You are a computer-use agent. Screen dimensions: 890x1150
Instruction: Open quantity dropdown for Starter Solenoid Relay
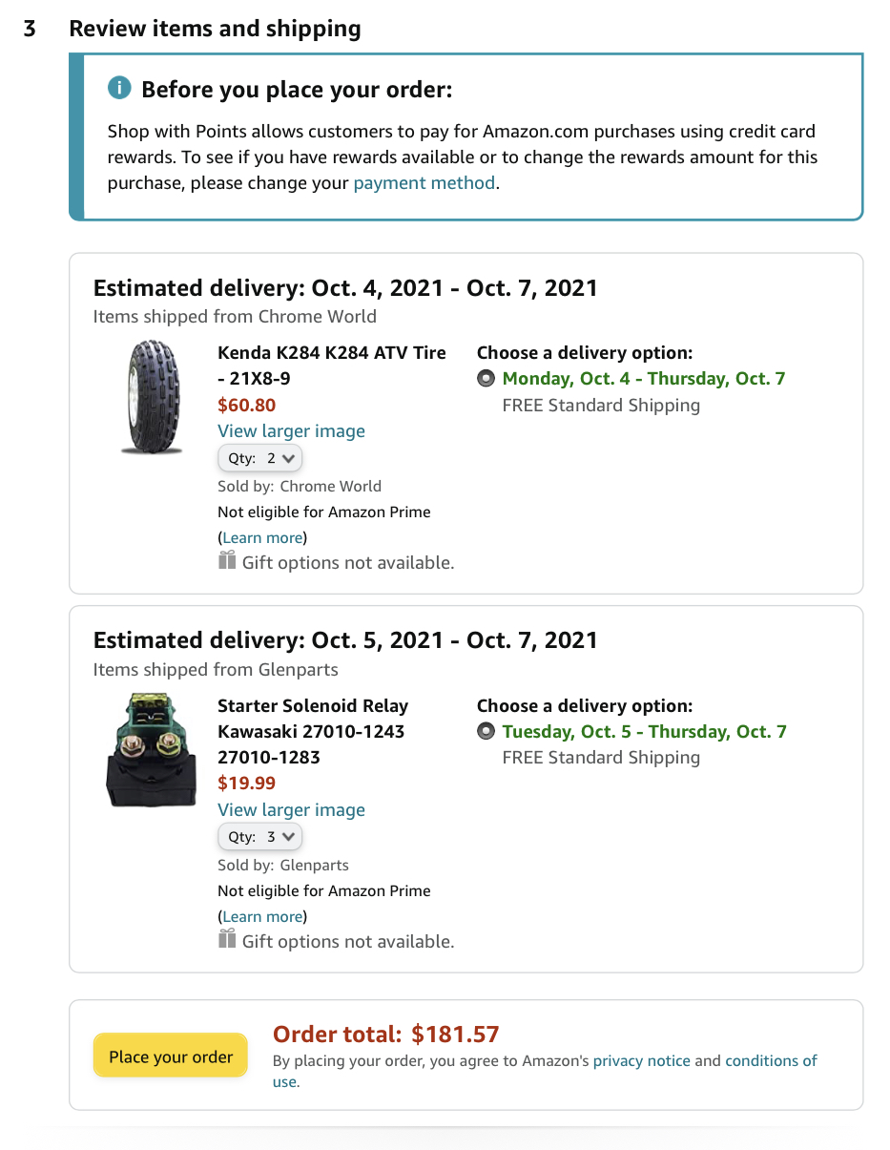tap(260, 837)
